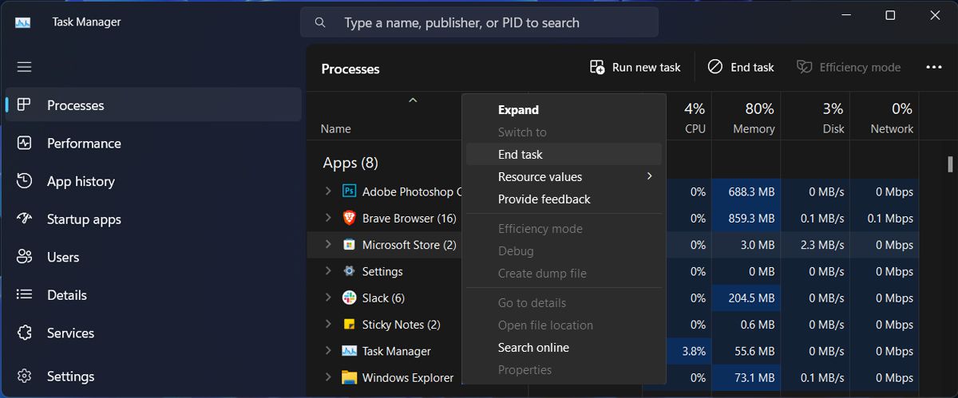Switch to the Users page

coord(153,257)
